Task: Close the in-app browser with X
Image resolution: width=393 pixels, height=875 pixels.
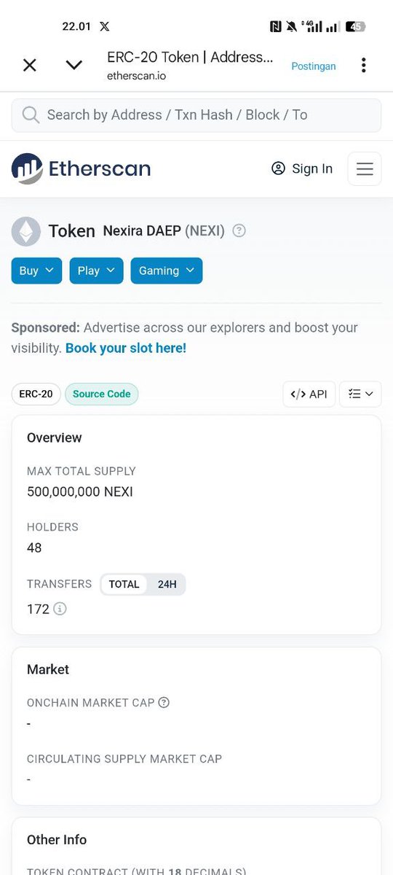Action: pos(29,66)
